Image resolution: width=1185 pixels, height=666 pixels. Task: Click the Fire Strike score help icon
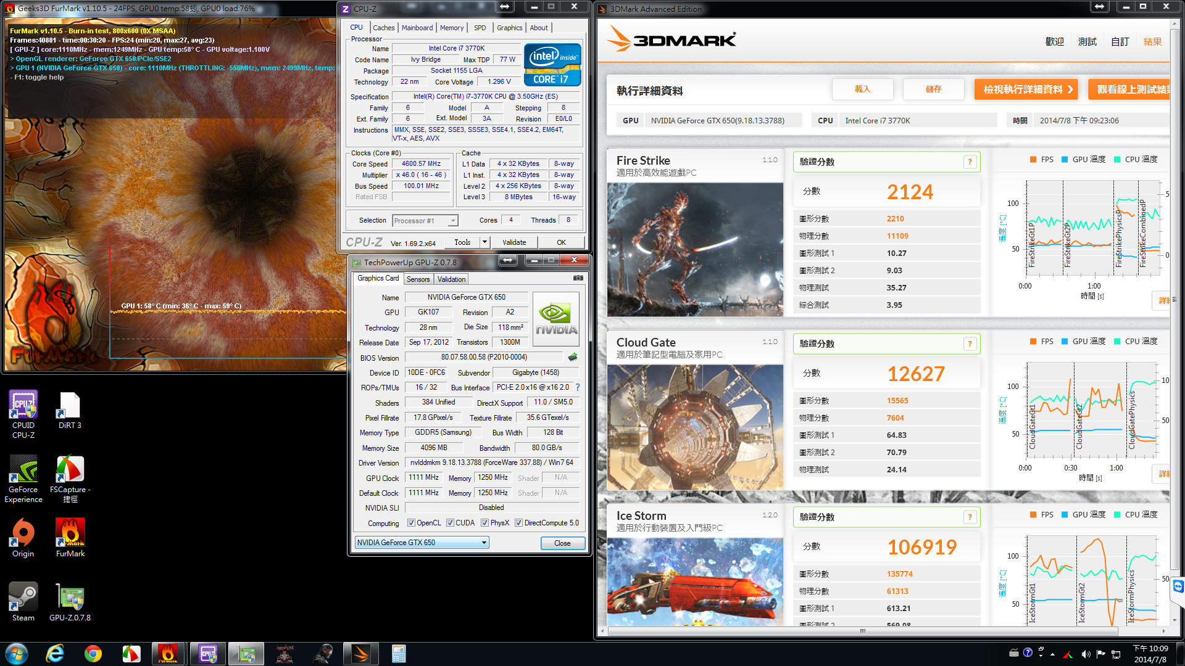pos(970,162)
